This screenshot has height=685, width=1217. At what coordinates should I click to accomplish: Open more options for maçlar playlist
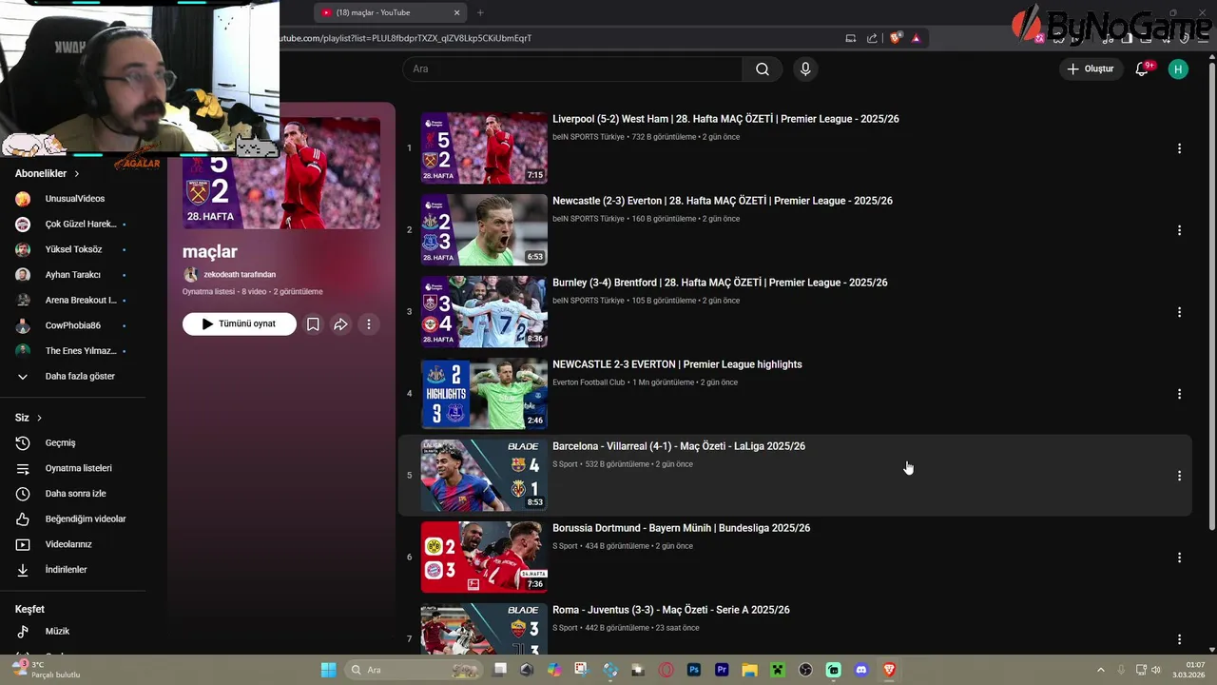[x=368, y=324]
